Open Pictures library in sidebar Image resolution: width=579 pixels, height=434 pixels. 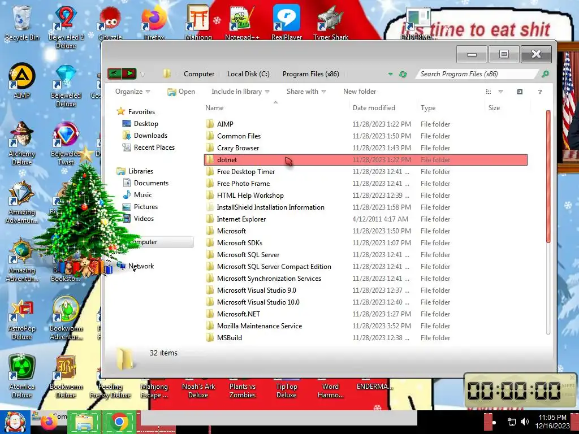pyautogui.click(x=146, y=207)
